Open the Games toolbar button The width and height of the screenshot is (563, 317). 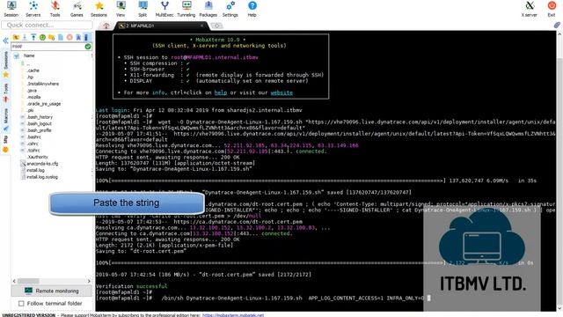[x=77, y=9]
